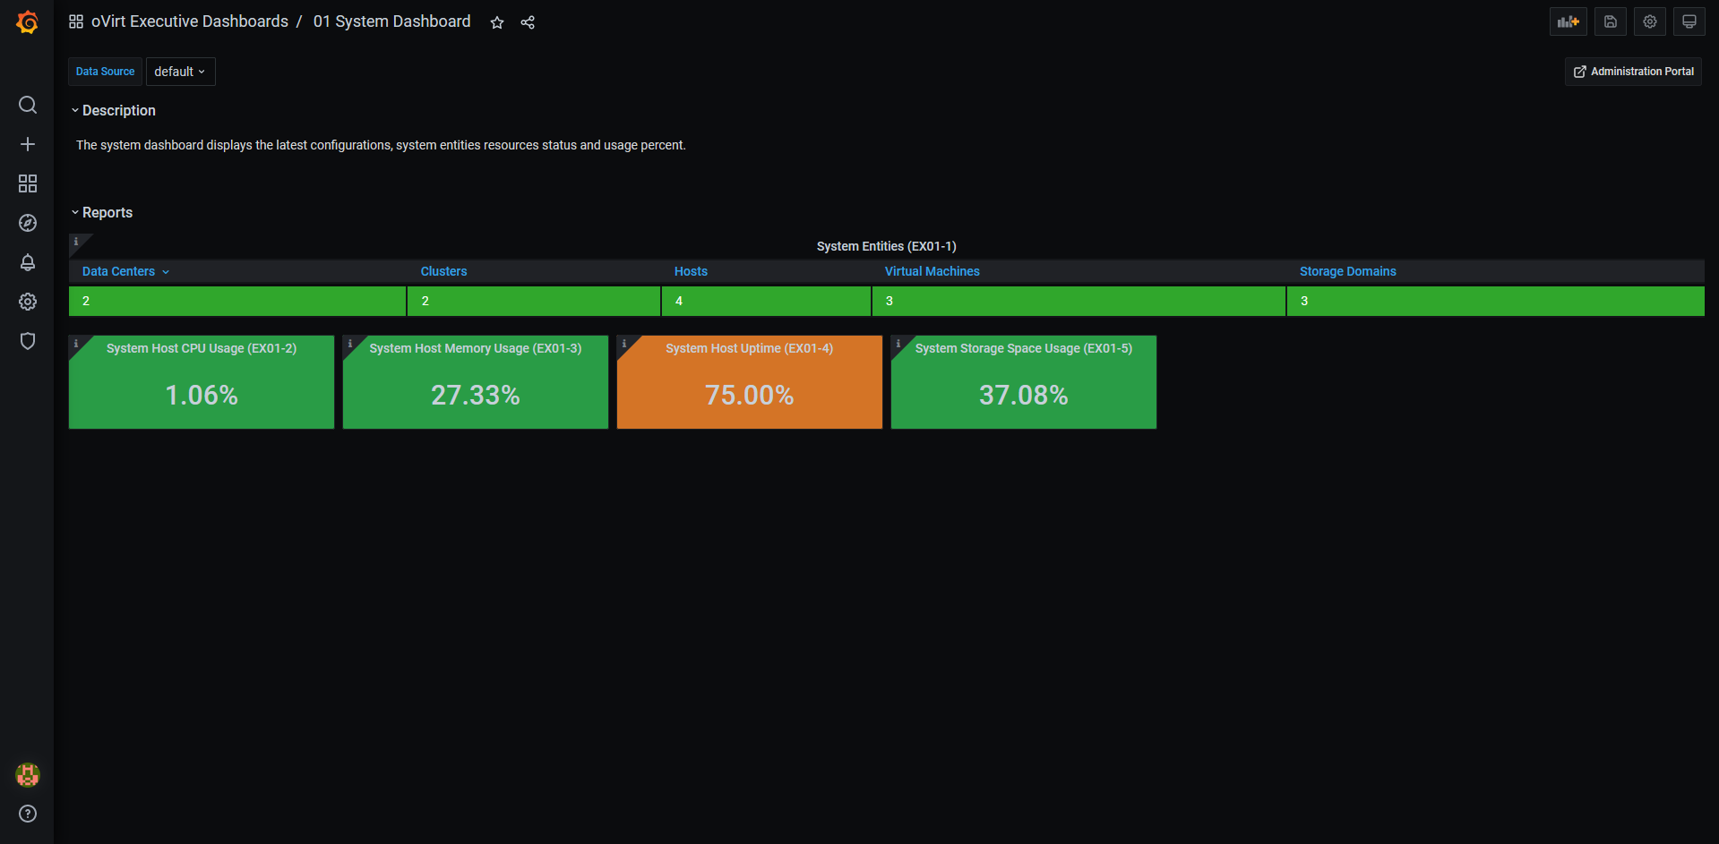Open System Host CPU Usage panel title menu
Screen dimensions: 1719x844
click(202, 348)
